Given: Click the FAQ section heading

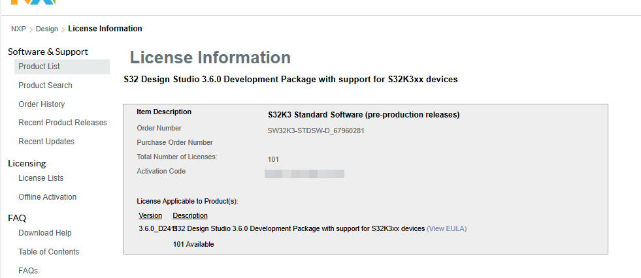Looking at the screenshot, I should (x=17, y=218).
